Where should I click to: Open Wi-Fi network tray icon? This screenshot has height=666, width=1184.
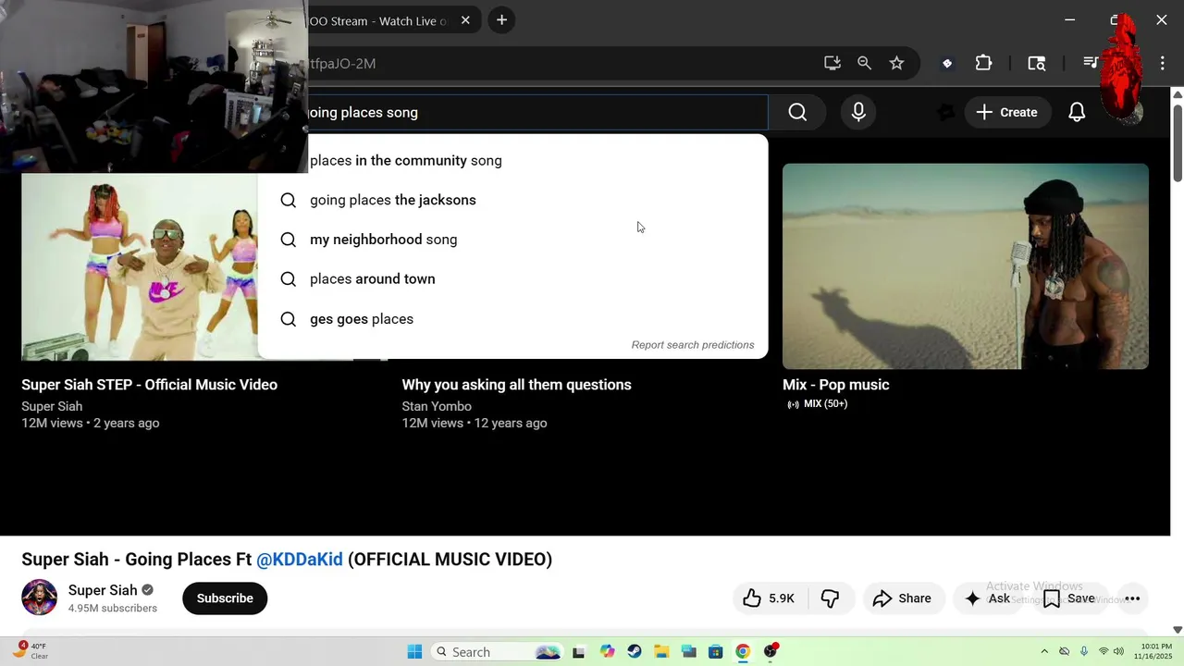pos(1103,651)
